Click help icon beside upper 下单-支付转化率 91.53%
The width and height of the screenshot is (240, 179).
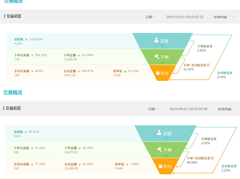pyautogui.click(x=208, y=65)
